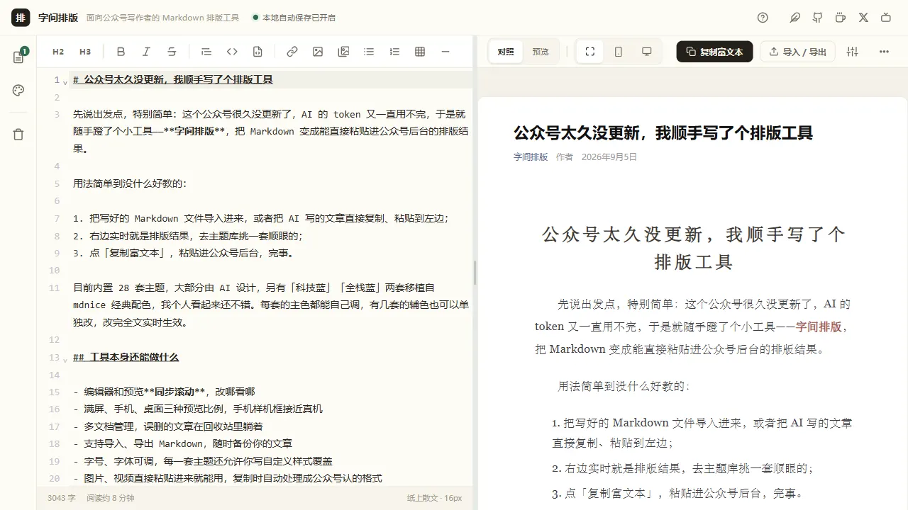The width and height of the screenshot is (908, 510).
Task: Click the line 19 字号、字体可调 text
Action: [x=203, y=461]
